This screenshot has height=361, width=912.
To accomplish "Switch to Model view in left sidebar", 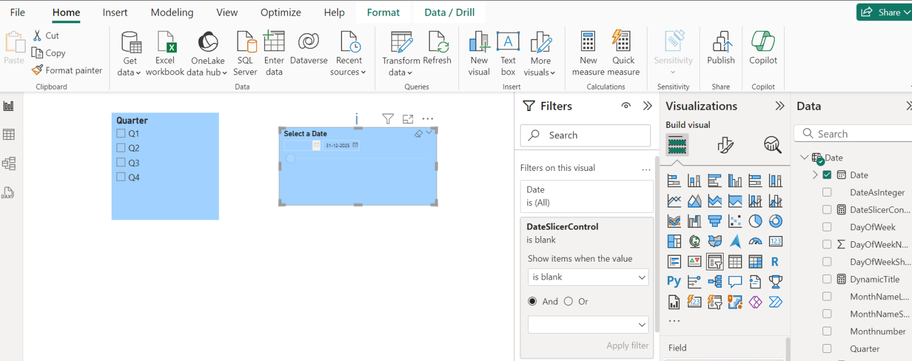I will coord(9,163).
